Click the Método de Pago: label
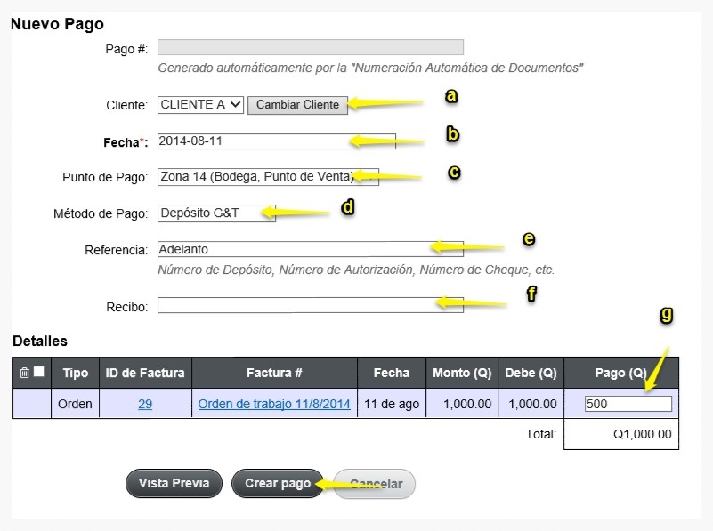Screen dimensions: 713x531 click(x=101, y=213)
